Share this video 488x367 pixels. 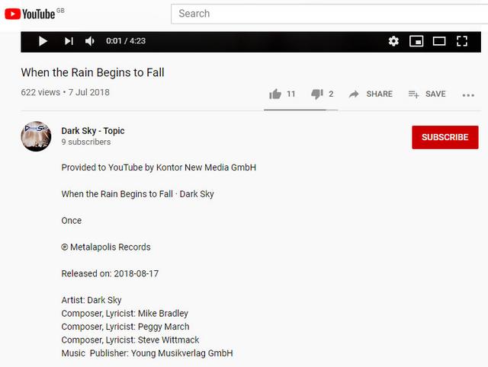(371, 94)
